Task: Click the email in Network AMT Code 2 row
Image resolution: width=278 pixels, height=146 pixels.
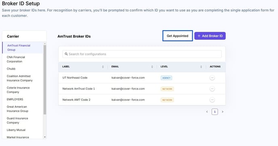Action: [128, 100]
